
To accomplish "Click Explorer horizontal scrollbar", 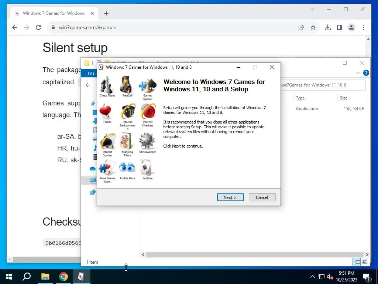I will coord(255,254).
